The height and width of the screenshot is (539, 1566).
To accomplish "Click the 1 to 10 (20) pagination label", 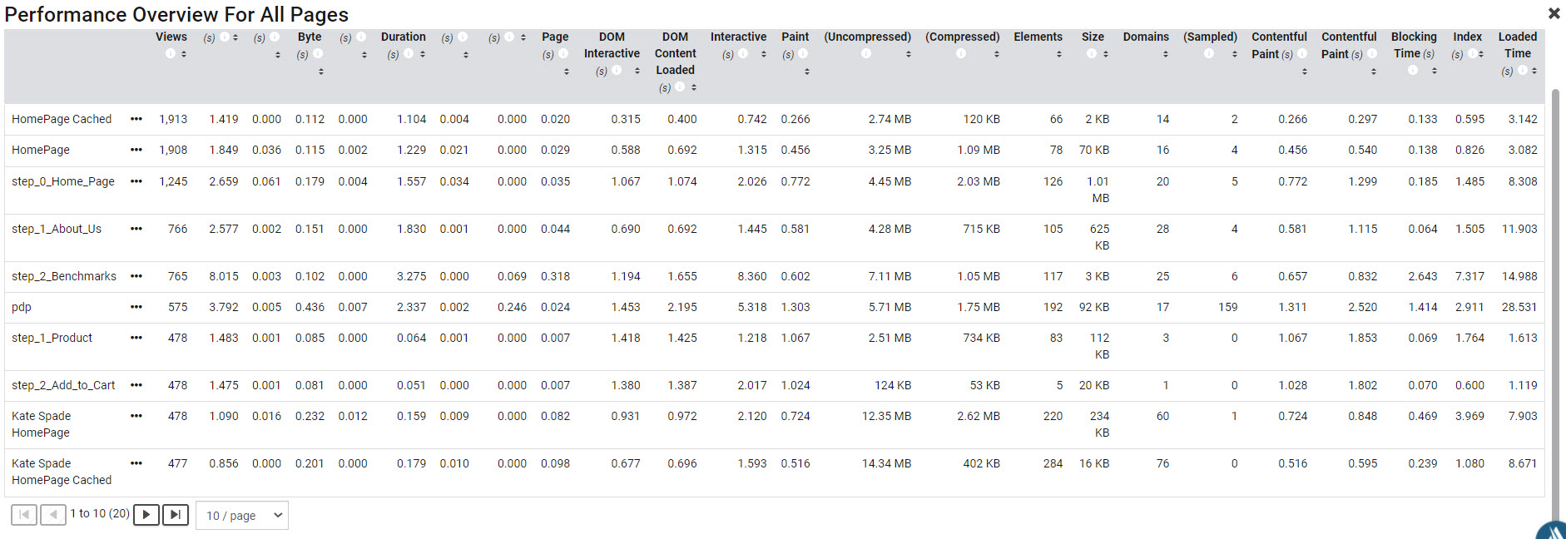I will click(100, 514).
